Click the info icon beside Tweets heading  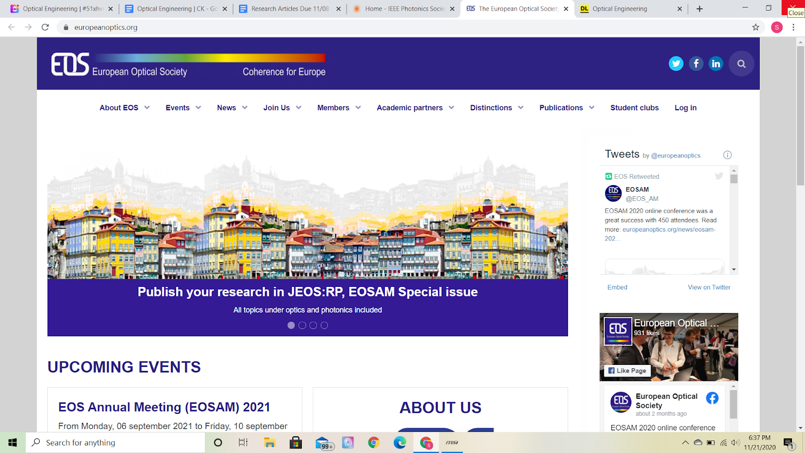tap(727, 155)
